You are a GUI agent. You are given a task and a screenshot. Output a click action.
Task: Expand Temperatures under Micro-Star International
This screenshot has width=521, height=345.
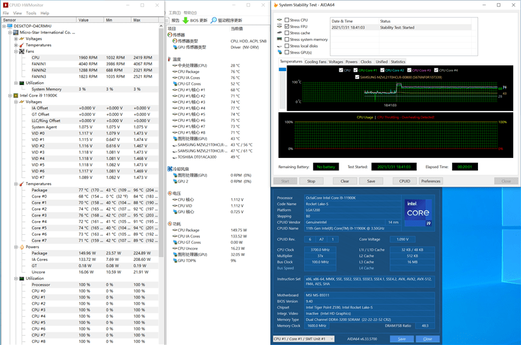click(x=16, y=45)
